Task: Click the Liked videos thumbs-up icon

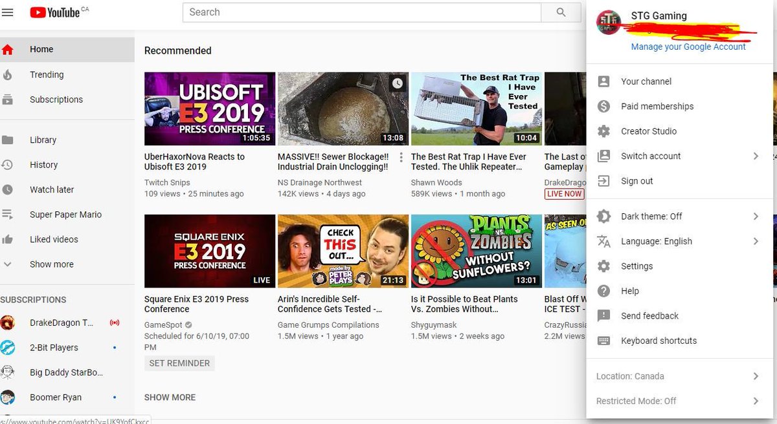Action: 7,239
